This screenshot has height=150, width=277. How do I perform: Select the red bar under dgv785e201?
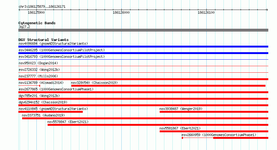[143, 99]
